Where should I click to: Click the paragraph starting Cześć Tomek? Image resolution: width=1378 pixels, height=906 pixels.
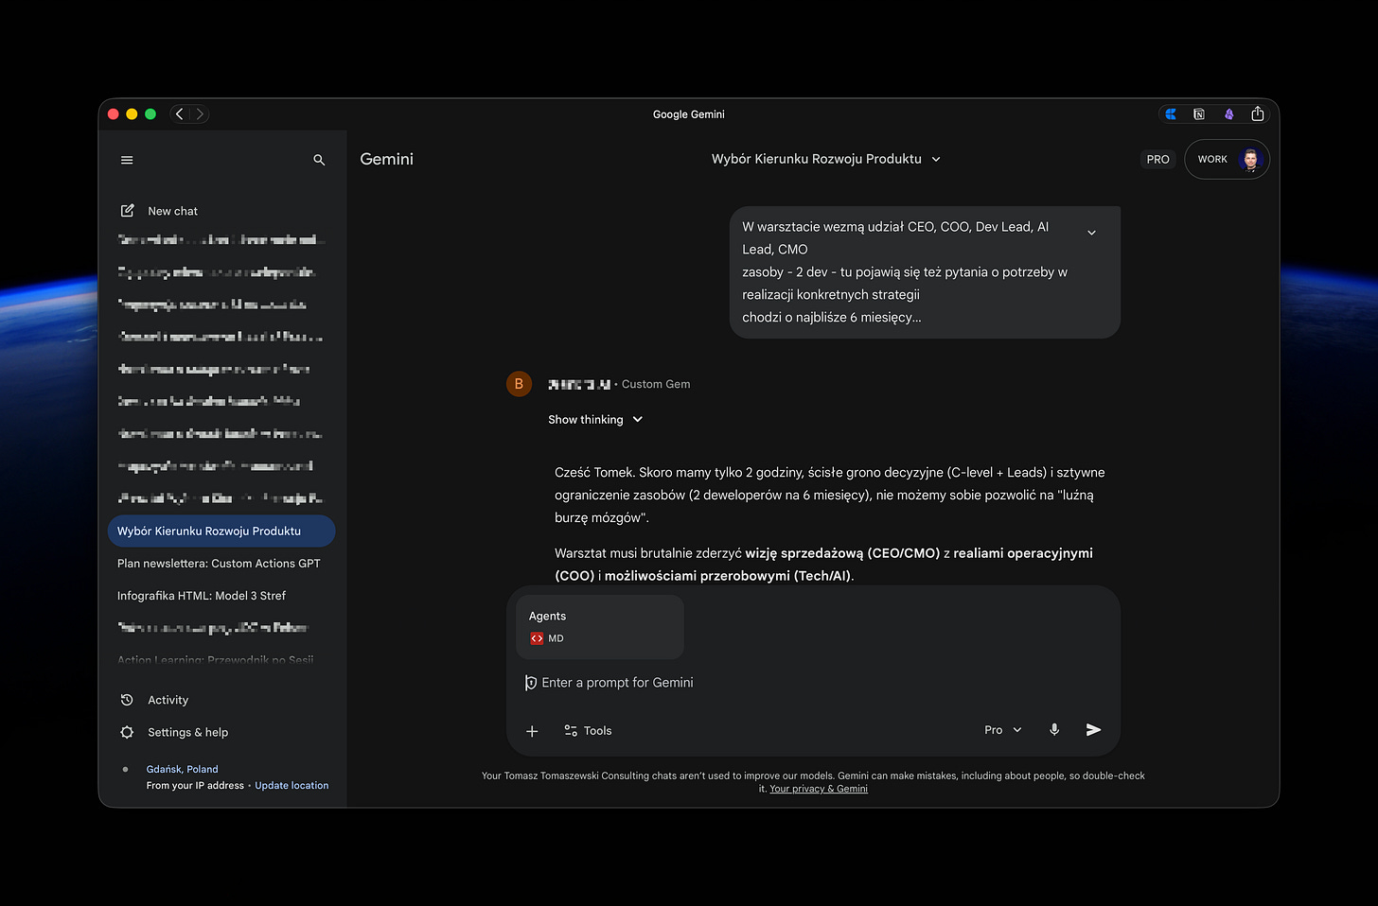point(830,495)
